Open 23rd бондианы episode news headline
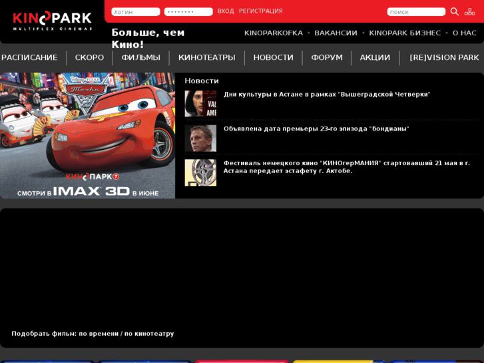Viewport: 484px width, 363px height. pos(316,129)
